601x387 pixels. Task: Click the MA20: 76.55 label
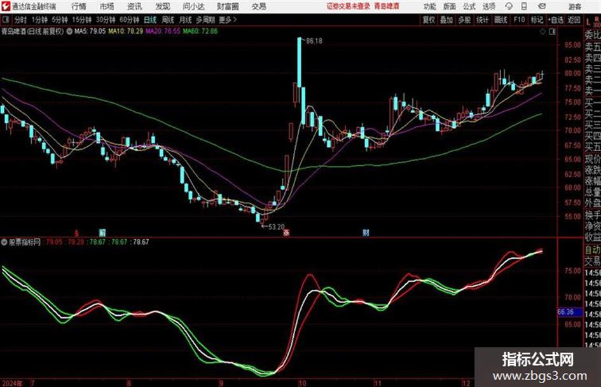[x=163, y=31]
